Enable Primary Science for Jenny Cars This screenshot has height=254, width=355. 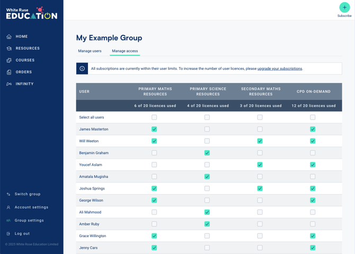207,248
